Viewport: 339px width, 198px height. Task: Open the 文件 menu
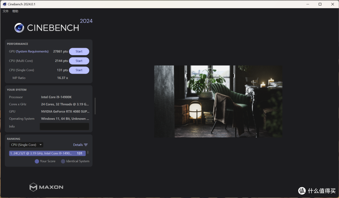[6, 11]
